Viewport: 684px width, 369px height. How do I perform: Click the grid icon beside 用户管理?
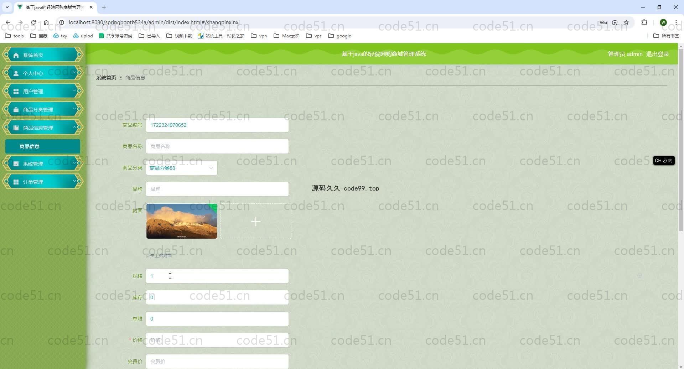(16, 92)
